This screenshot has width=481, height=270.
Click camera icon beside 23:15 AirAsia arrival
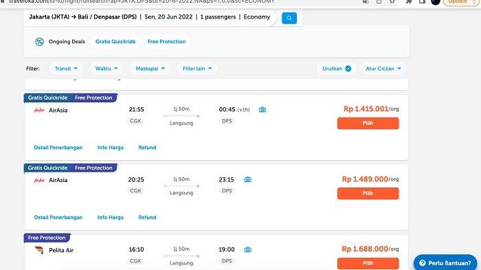pyautogui.click(x=248, y=180)
